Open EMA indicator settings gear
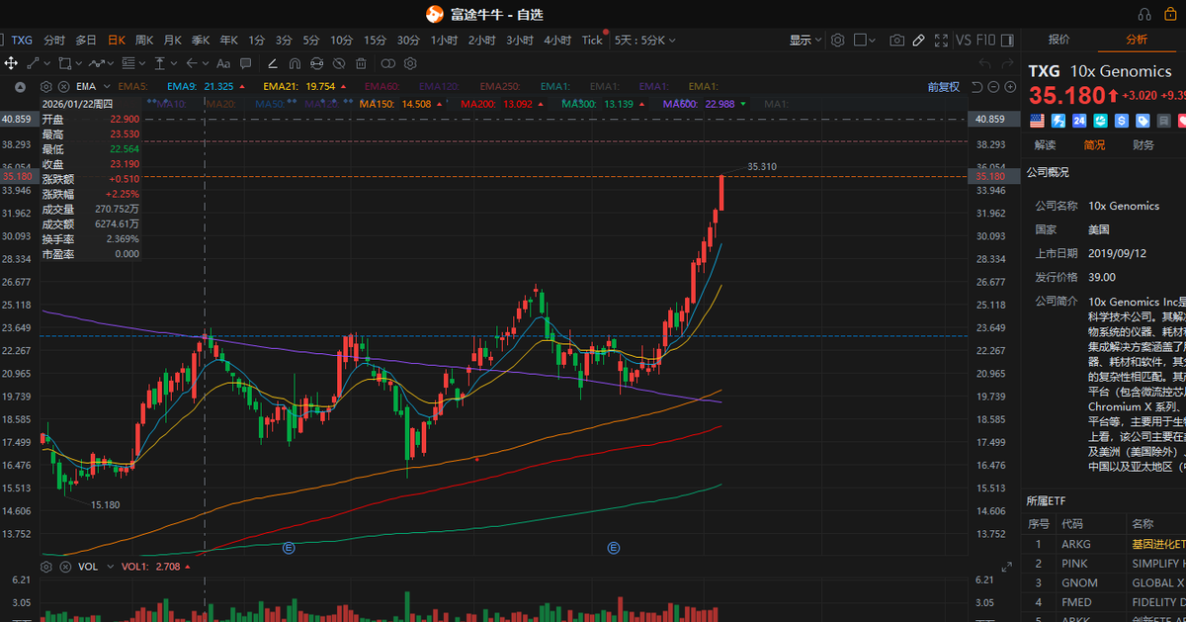The image size is (1186, 622). point(45,86)
